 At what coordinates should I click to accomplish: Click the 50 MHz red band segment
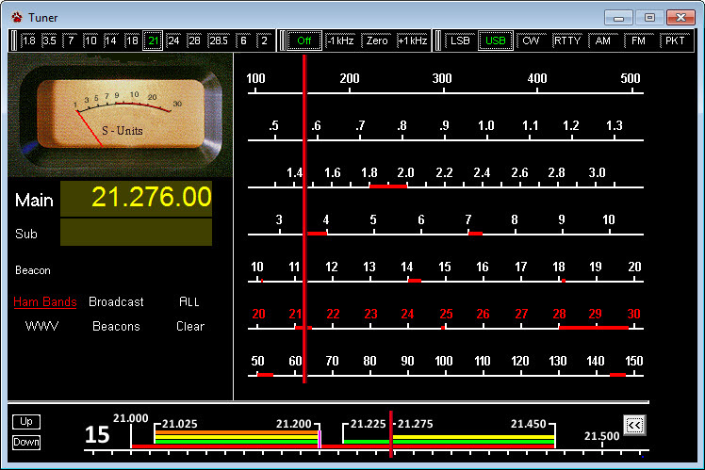pyautogui.click(x=265, y=375)
